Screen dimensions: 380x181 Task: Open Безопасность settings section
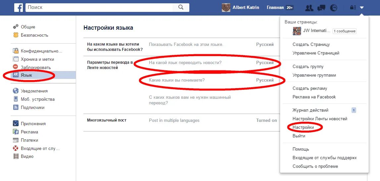(x=34, y=35)
